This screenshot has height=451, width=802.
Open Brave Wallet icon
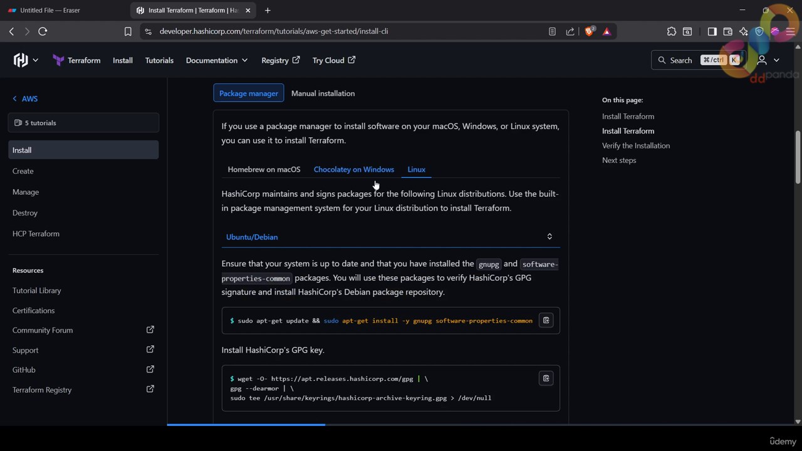[x=727, y=31]
